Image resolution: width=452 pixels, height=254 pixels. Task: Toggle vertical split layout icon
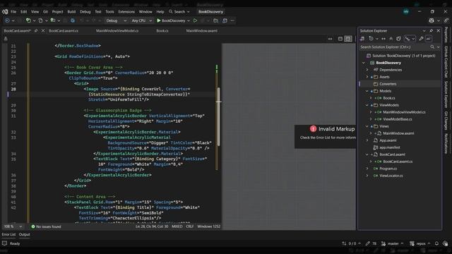[348, 39]
